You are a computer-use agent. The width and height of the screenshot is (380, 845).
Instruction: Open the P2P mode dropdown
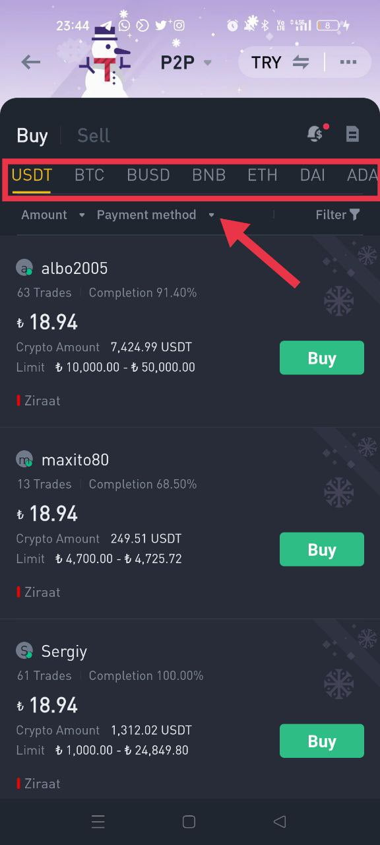pos(185,61)
